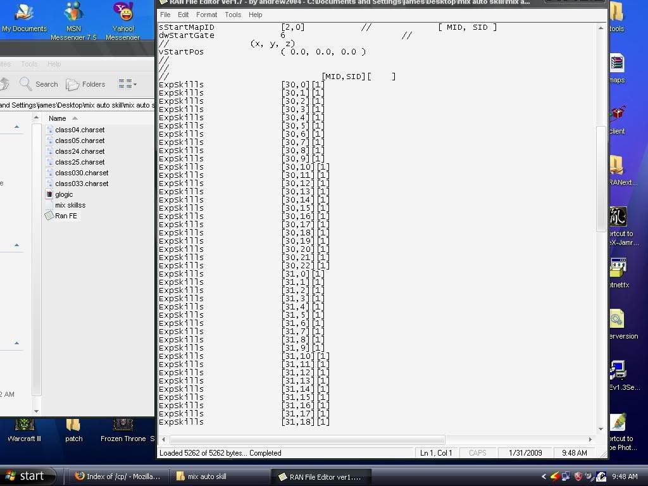This screenshot has height=486, width=648.
Task: Select the class04.charset file
Action: [x=80, y=130]
